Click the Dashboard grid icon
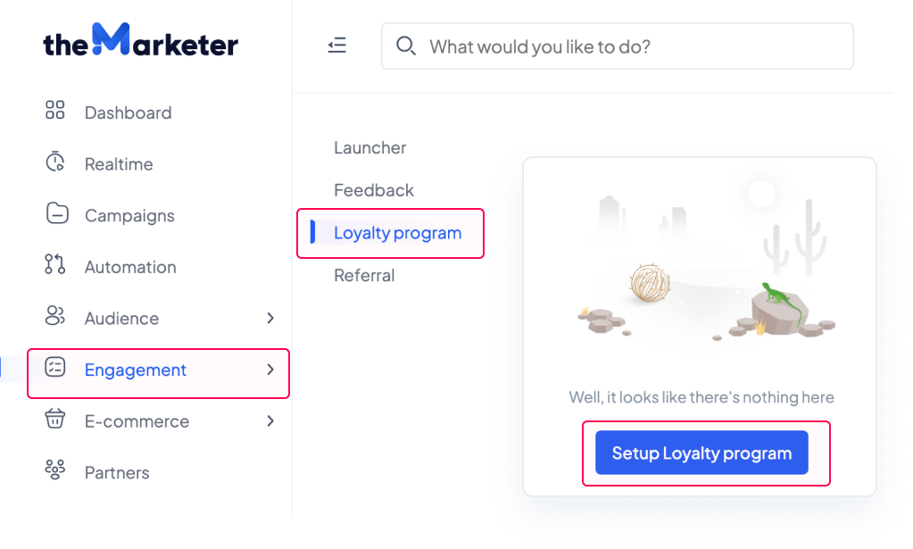Viewport: 913px width, 549px height. [x=54, y=110]
